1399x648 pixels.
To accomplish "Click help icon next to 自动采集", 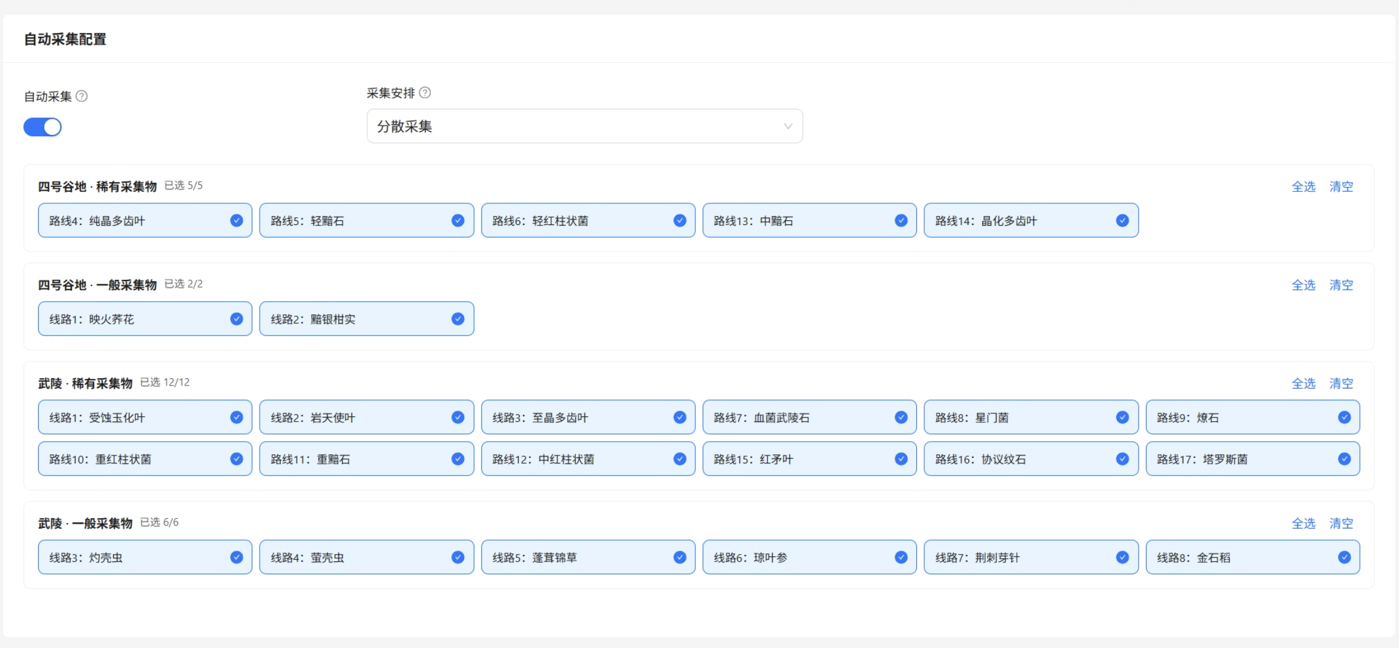I will [82, 96].
